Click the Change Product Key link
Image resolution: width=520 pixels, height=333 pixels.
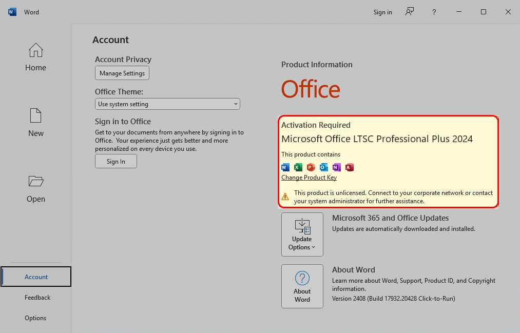point(309,178)
